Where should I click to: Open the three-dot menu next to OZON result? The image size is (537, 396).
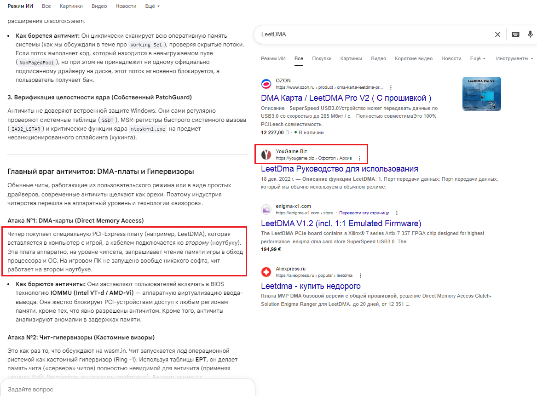coord(391,87)
